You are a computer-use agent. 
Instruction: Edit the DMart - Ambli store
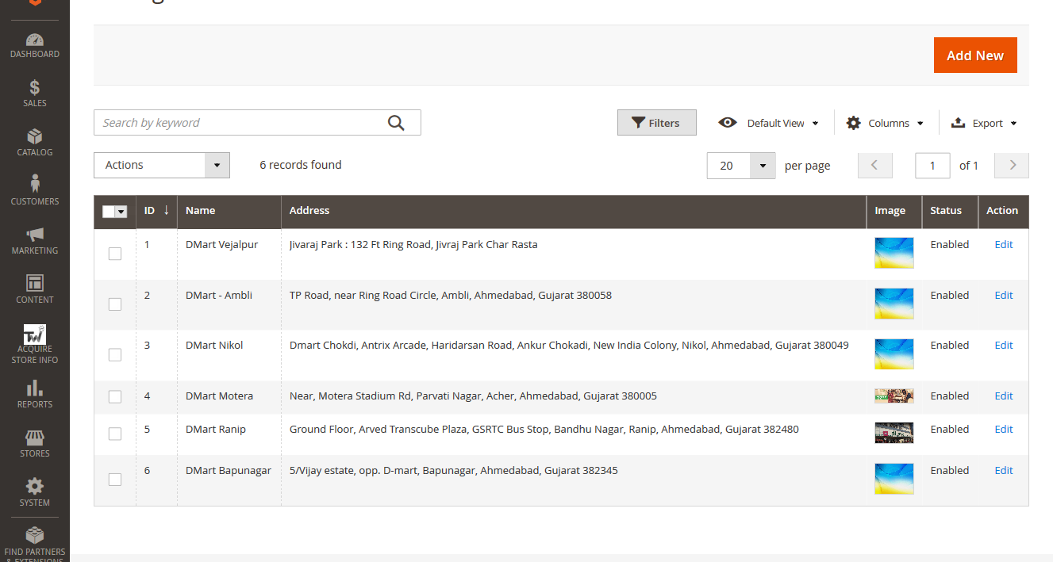tap(1004, 295)
